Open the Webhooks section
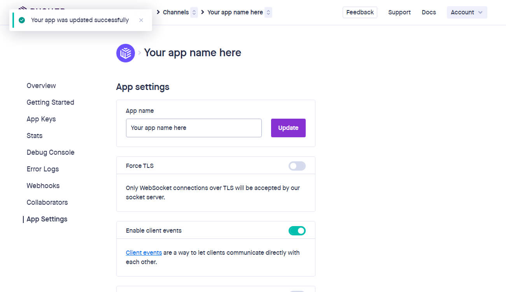Screen dimensions: 506x292 tap(43, 186)
